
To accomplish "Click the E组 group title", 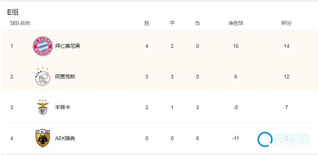I will click(x=13, y=12).
